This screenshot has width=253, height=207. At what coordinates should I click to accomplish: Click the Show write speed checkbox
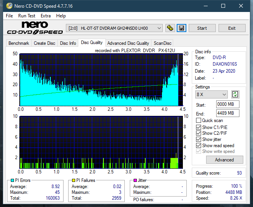[198, 151]
